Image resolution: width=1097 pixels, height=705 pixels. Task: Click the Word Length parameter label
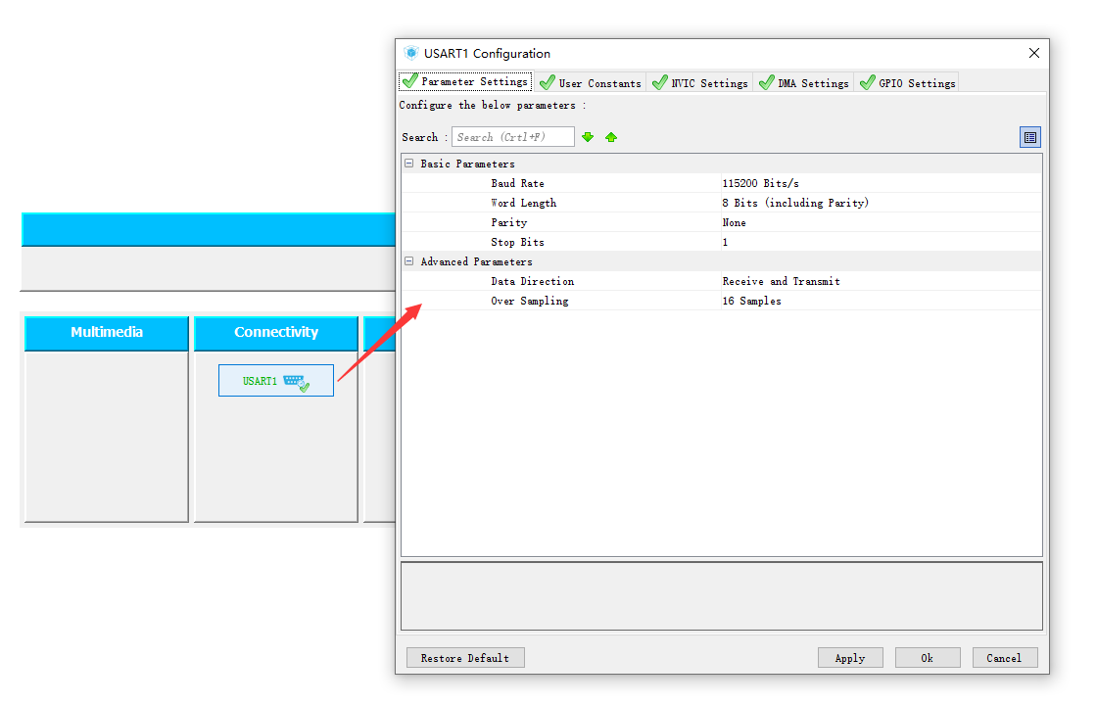click(x=524, y=203)
